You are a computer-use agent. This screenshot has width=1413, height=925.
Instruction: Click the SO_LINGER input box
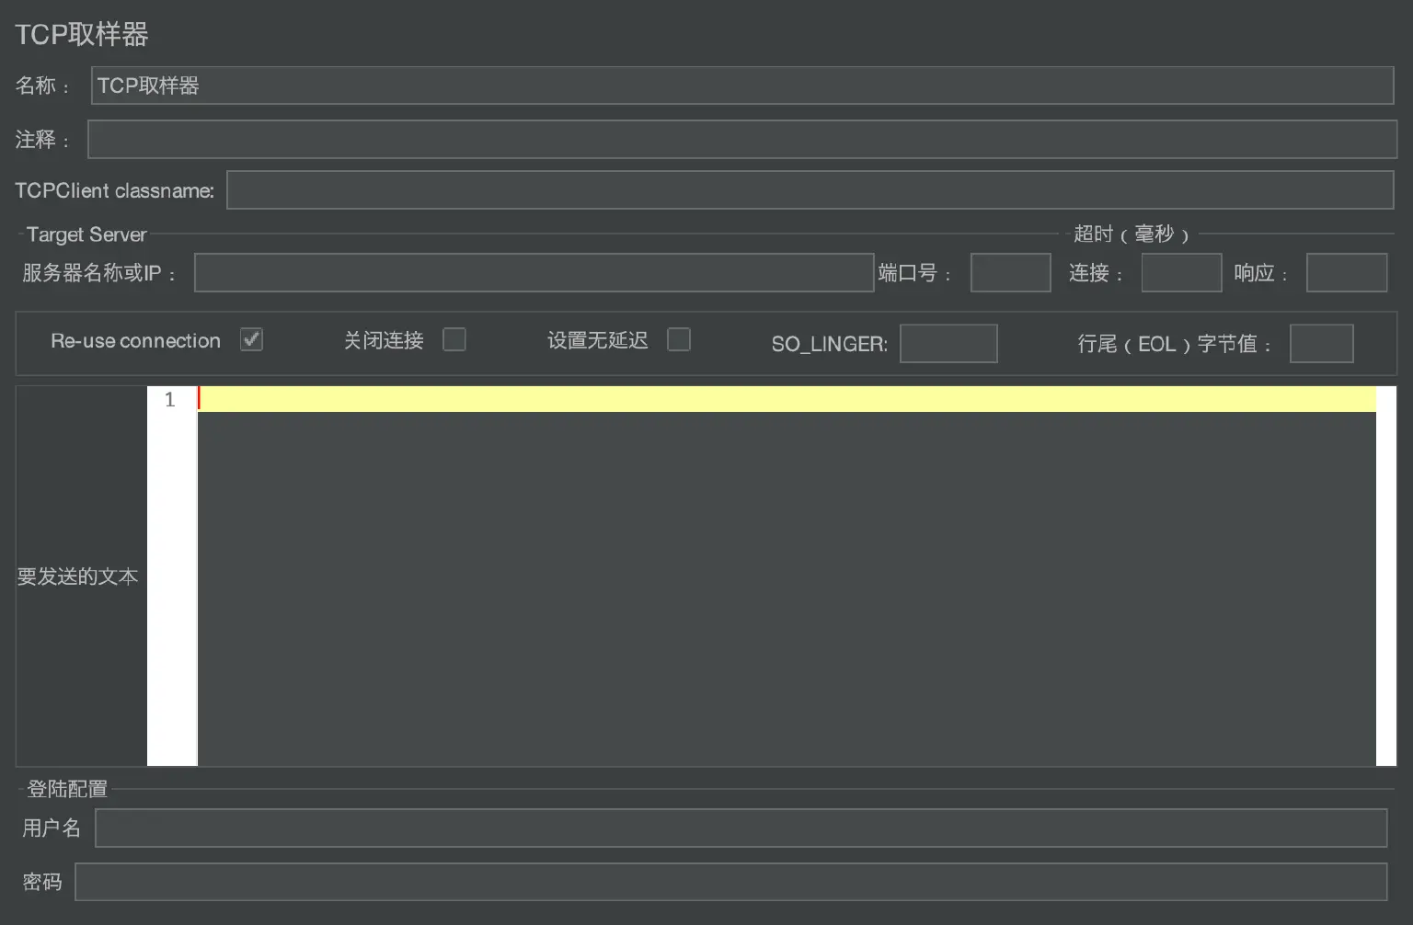pyautogui.click(x=948, y=344)
